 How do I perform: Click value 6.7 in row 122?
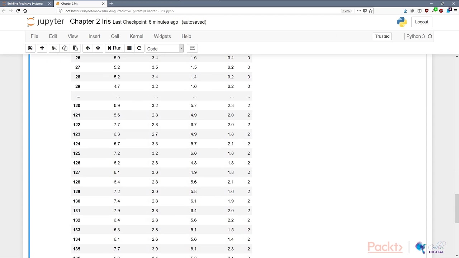click(194, 125)
